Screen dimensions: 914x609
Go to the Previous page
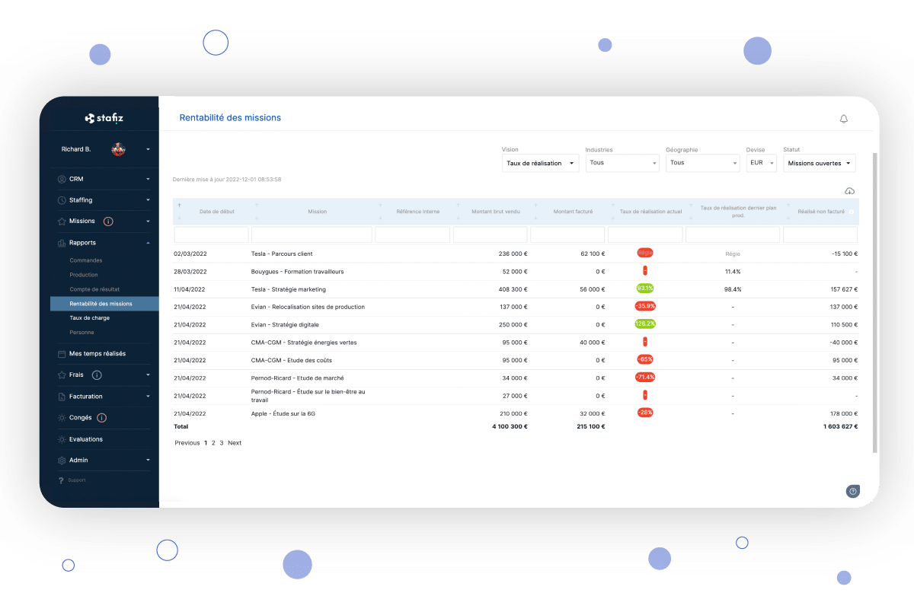click(187, 443)
